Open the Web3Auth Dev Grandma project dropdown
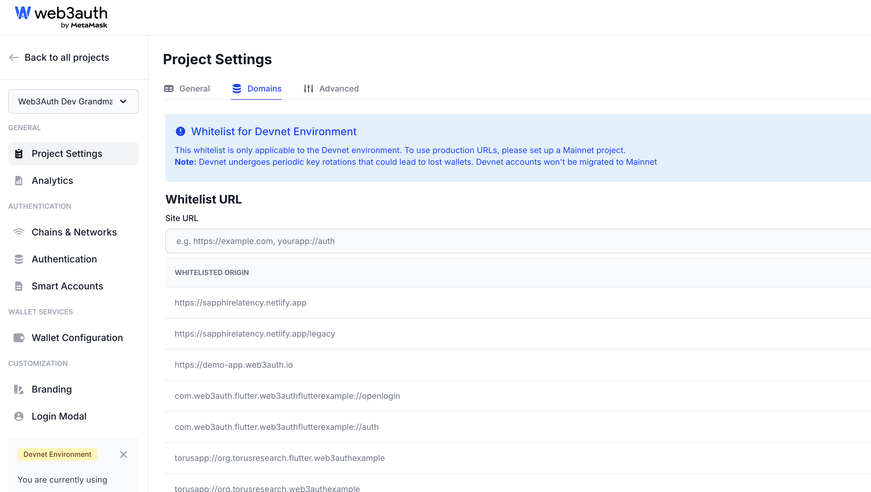 point(73,101)
